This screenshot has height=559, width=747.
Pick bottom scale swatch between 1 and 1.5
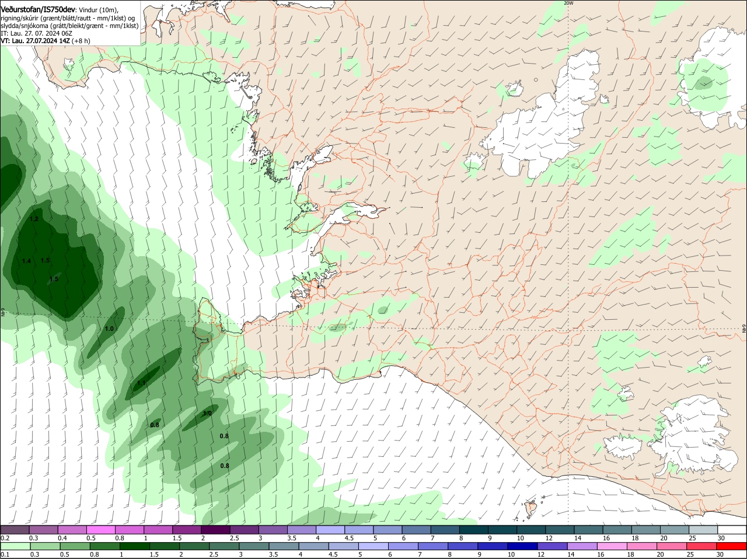coord(134,546)
